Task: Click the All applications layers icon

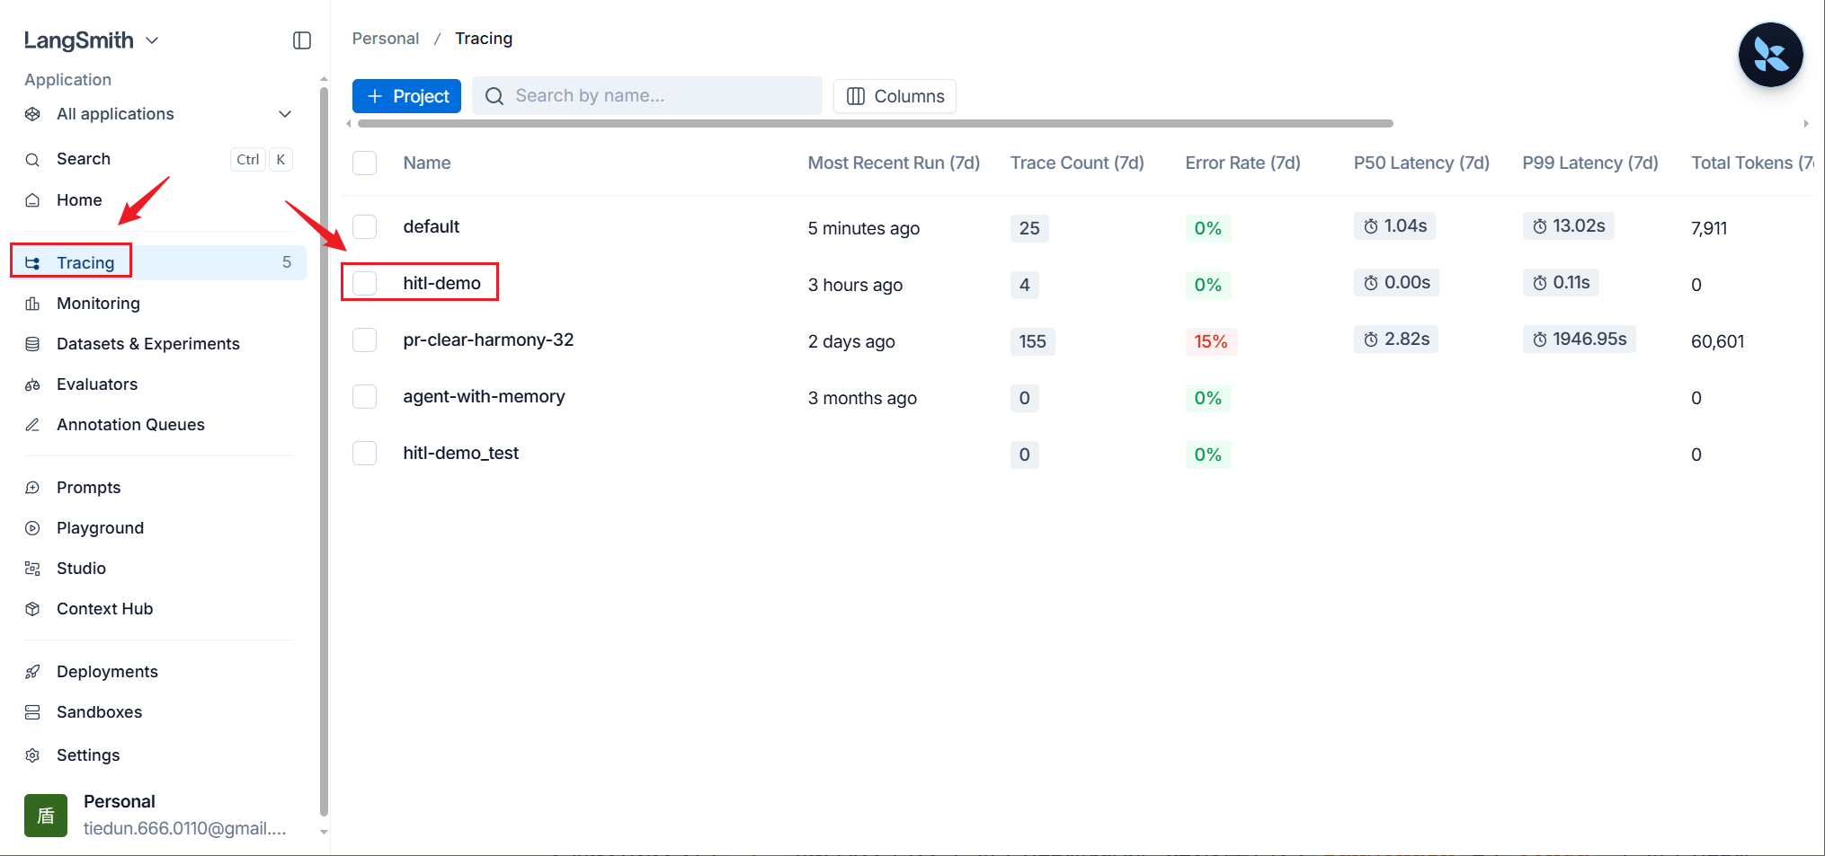Action: click(33, 114)
